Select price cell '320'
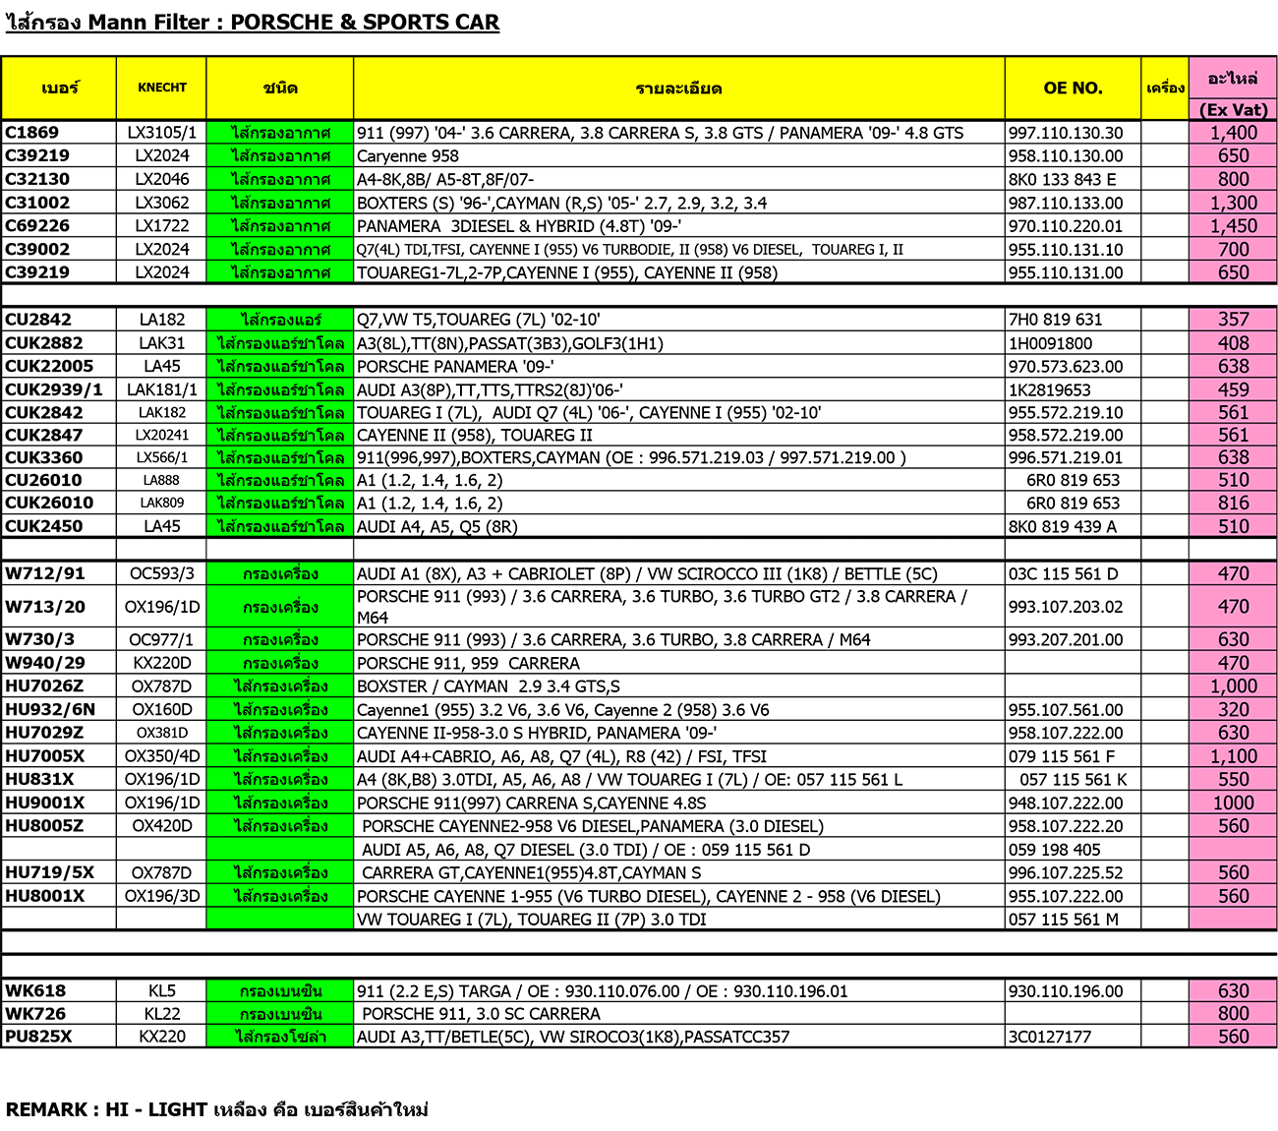This screenshot has width=1278, height=1131. pyautogui.click(x=1234, y=709)
